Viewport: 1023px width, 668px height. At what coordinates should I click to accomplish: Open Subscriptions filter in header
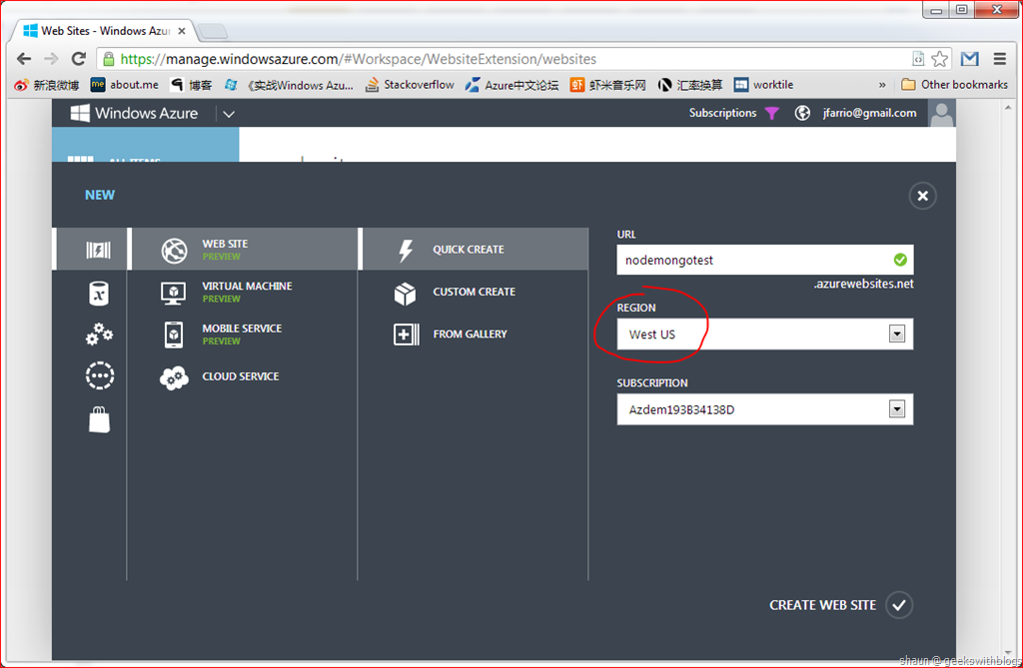(734, 113)
